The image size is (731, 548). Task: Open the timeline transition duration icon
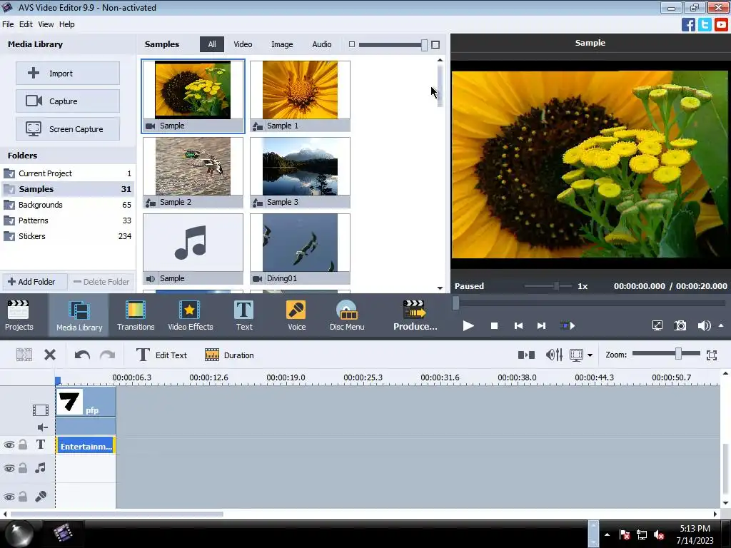tap(526, 355)
